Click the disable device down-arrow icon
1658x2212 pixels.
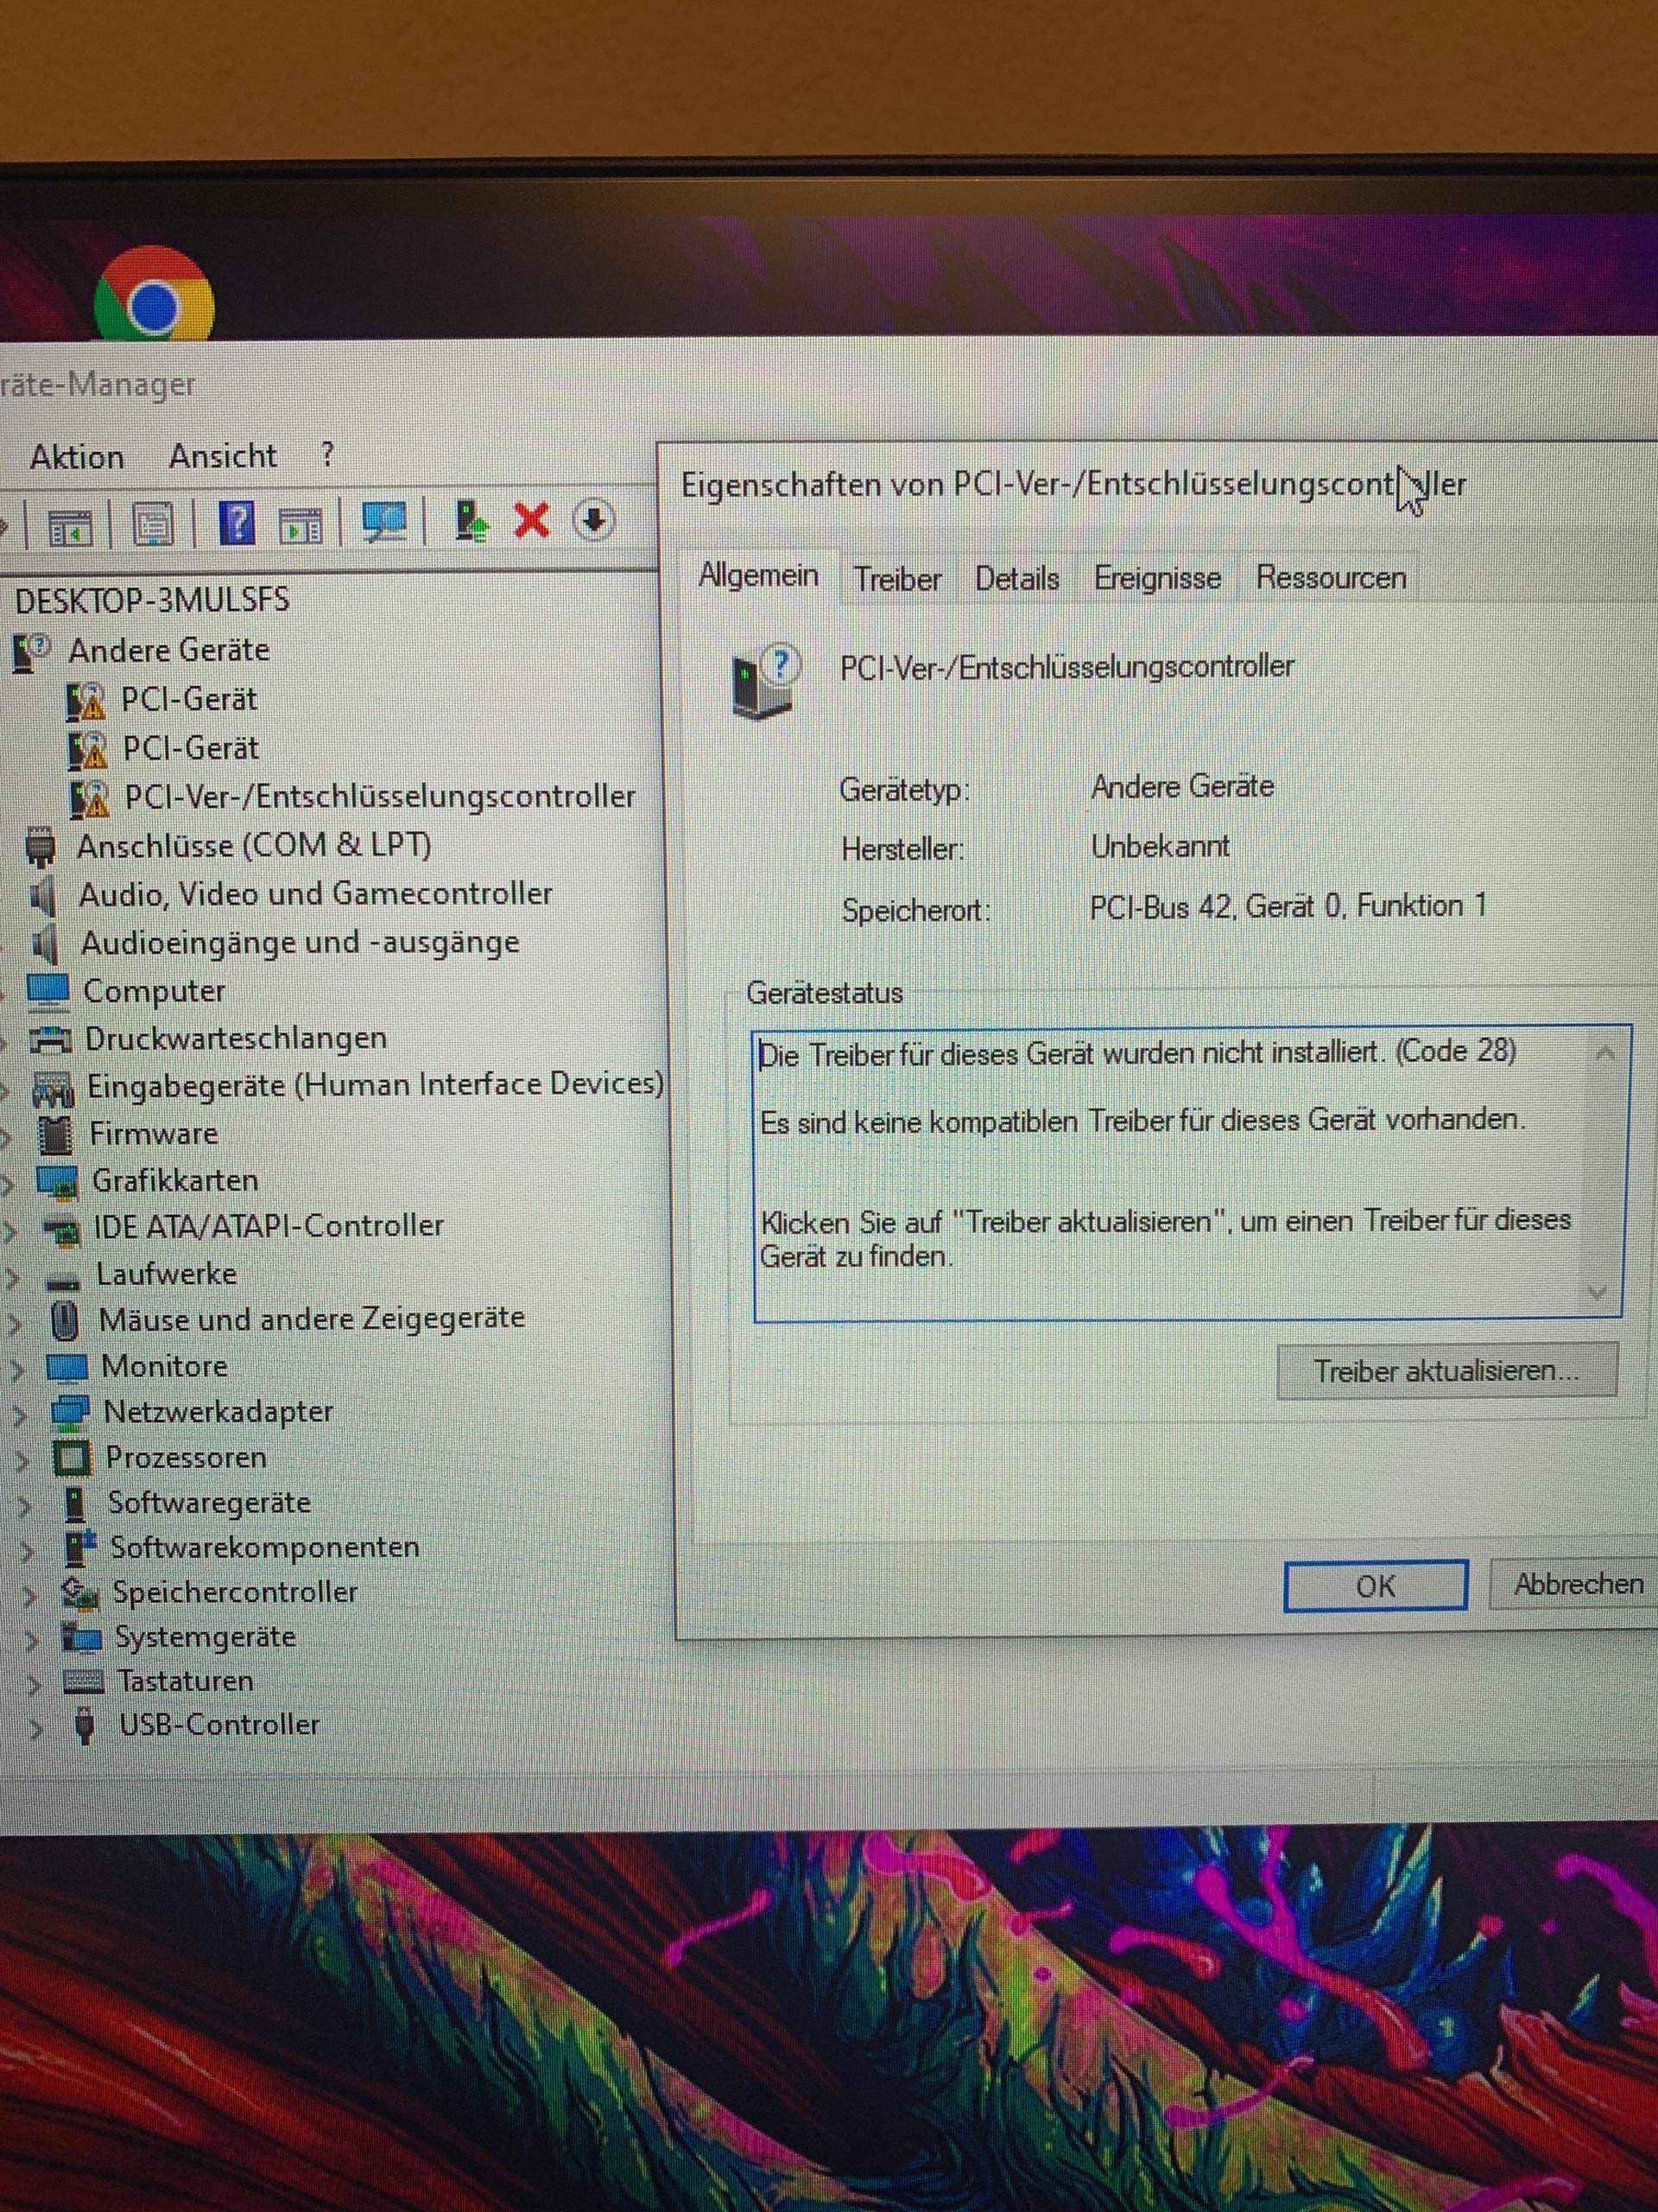[x=593, y=520]
